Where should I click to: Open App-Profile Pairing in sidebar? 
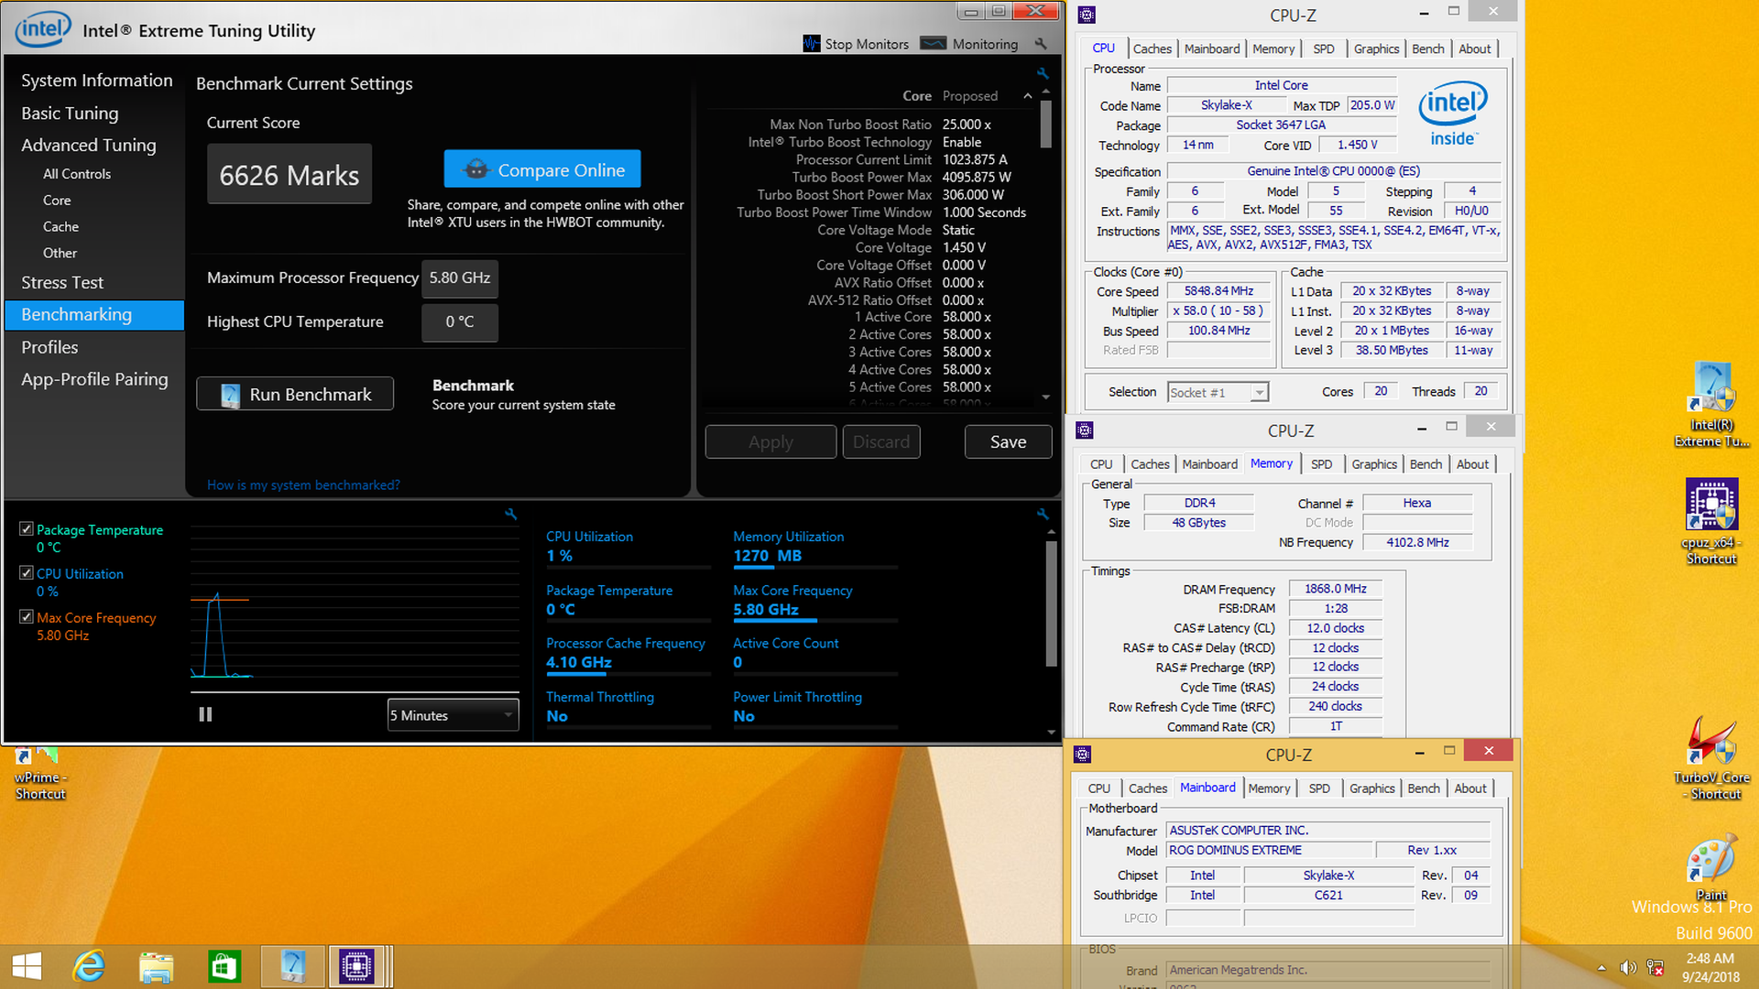pyautogui.click(x=94, y=379)
